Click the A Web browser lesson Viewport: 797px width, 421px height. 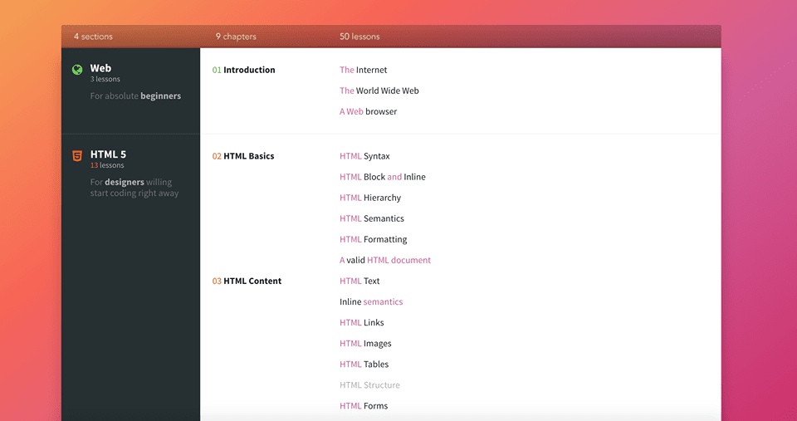368,111
